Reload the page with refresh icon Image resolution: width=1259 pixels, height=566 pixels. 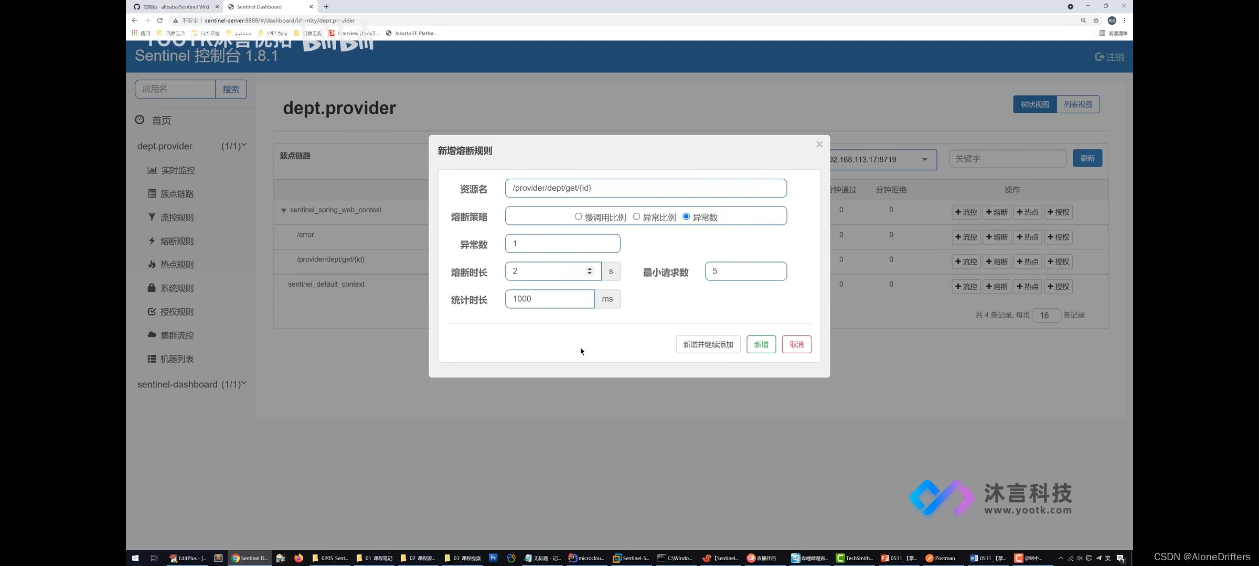tap(159, 20)
